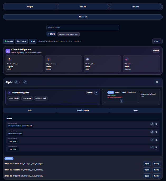Click the target icon on Risk radar card
166x181 pixels.
point(126,59)
